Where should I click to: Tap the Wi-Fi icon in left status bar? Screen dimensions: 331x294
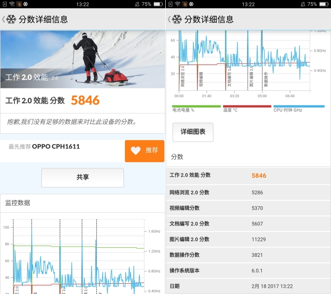[x=12, y=4]
